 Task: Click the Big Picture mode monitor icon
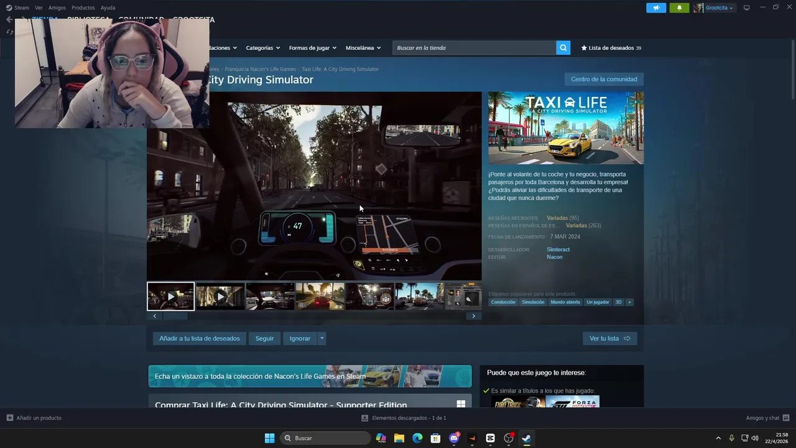tap(747, 8)
